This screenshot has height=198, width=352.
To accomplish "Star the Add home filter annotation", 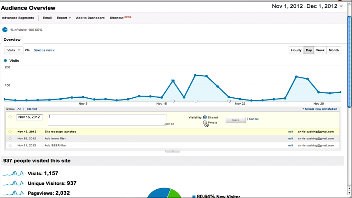I will [x=10, y=139].
